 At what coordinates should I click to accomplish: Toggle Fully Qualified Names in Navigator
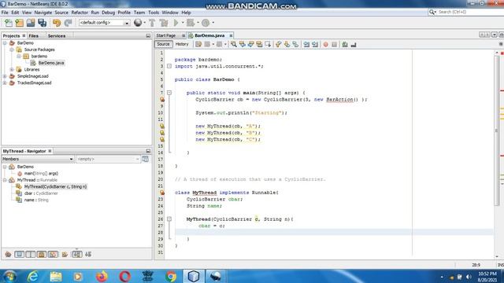(65, 255)
